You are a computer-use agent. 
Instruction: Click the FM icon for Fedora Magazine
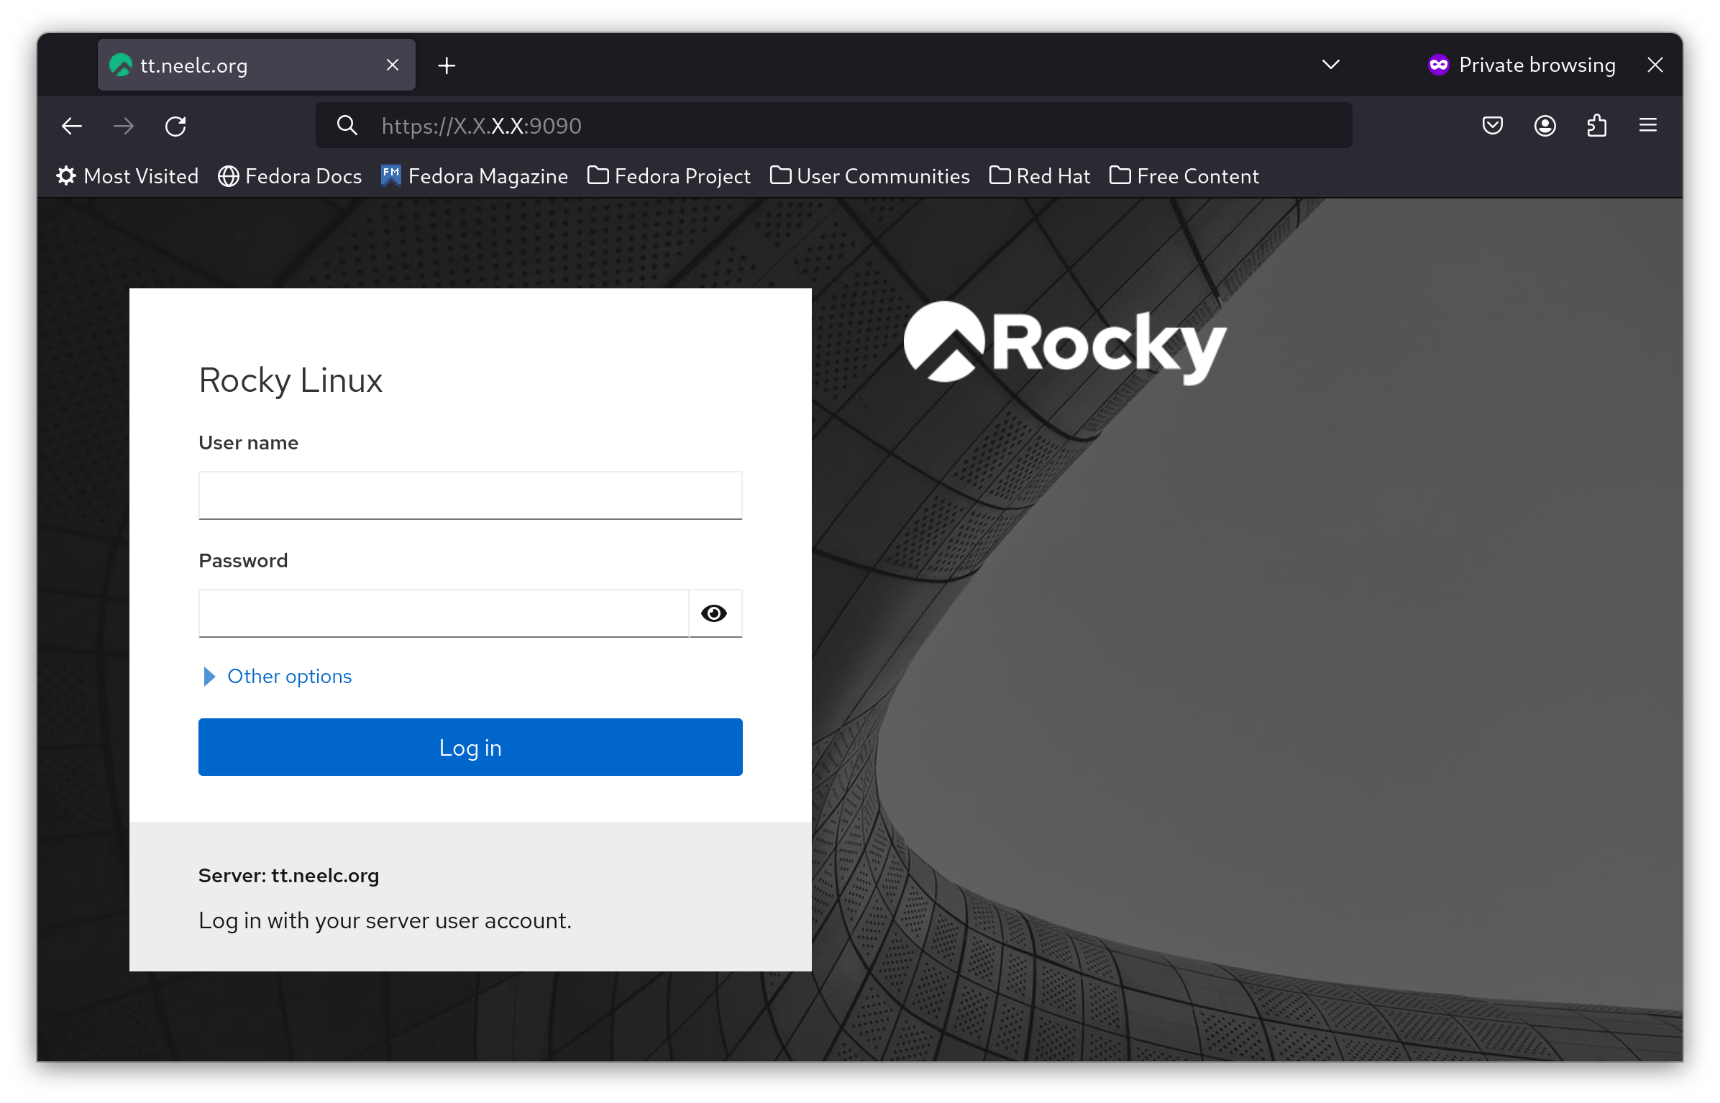tap(390, 175)
